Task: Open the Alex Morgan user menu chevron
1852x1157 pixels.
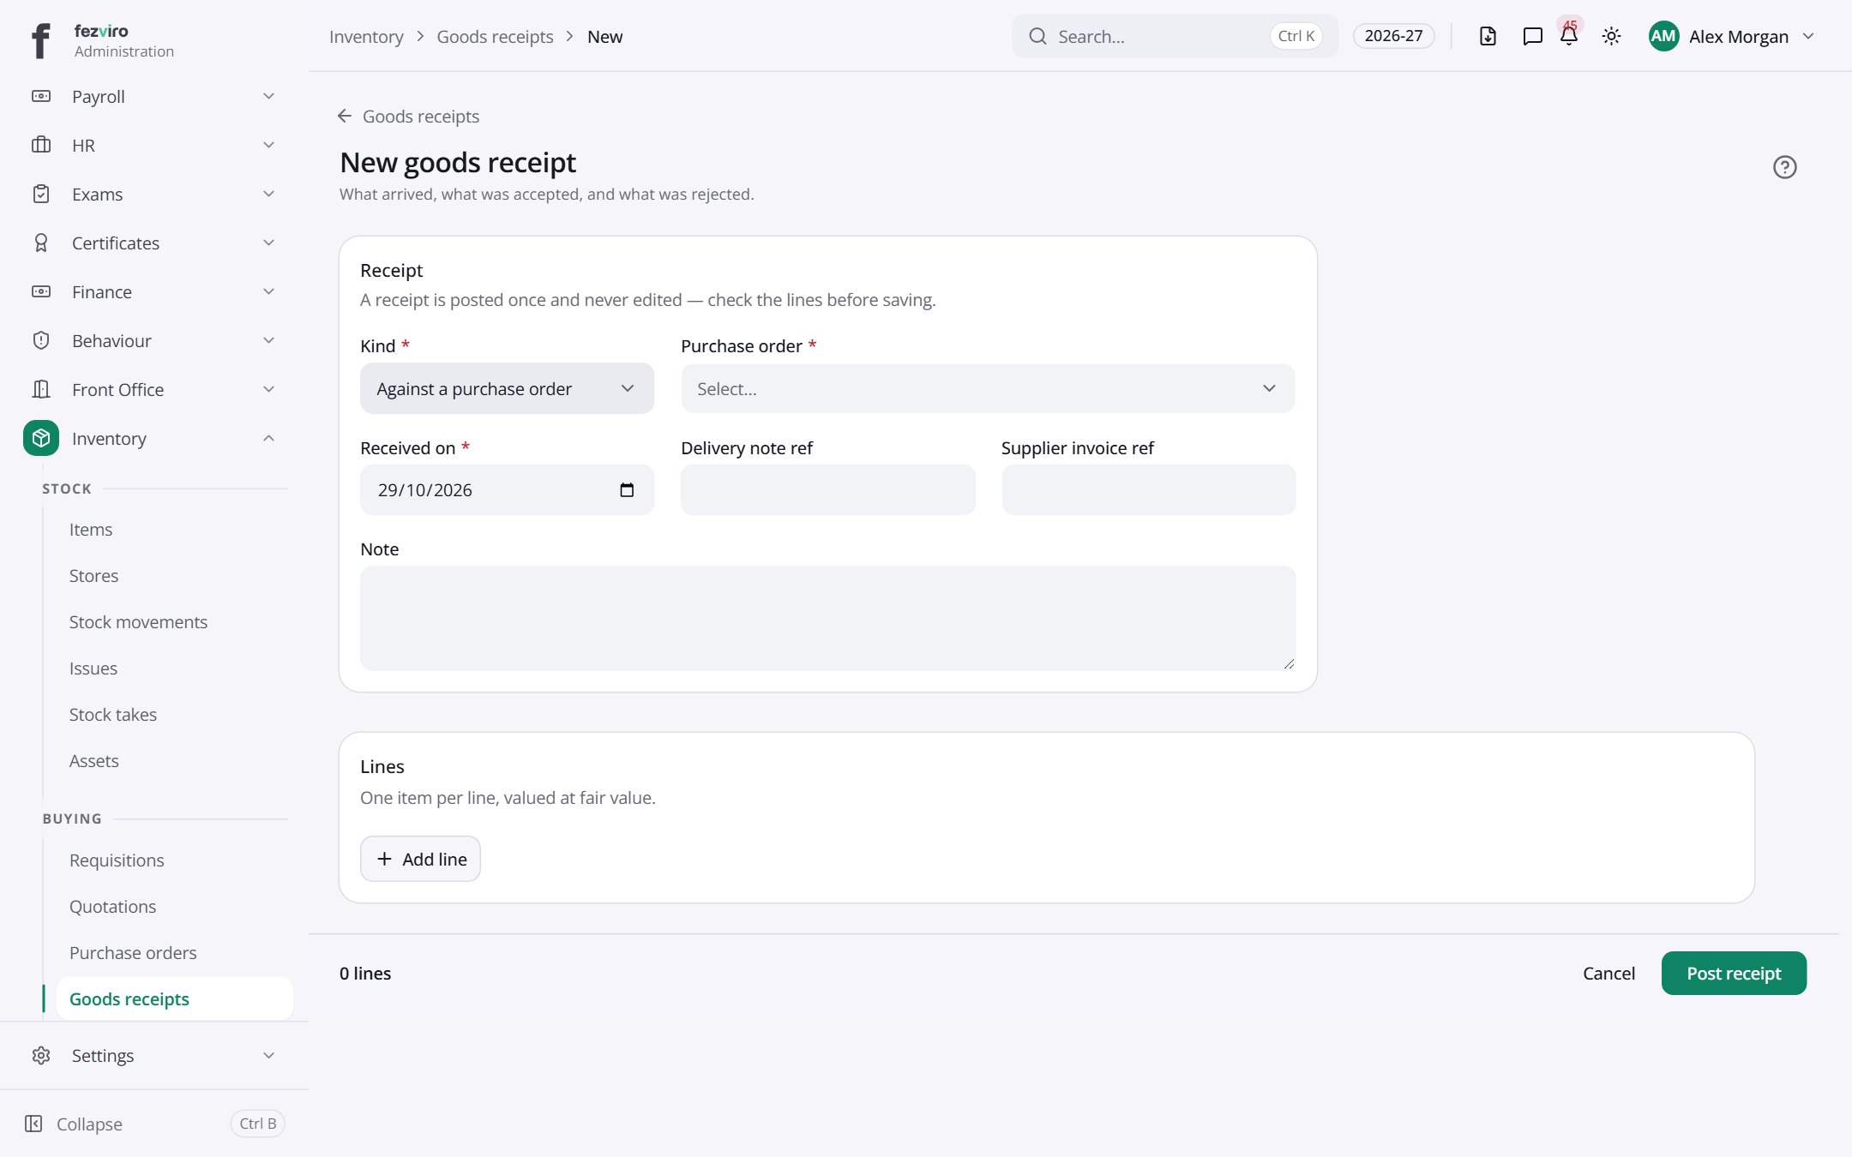Action: (x=1808, y=36)
